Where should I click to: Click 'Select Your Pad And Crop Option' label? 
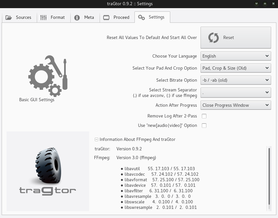tap(165, 68)
